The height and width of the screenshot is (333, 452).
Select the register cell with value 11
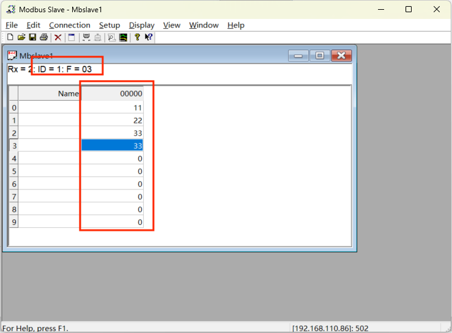click(x=113, y=108)
